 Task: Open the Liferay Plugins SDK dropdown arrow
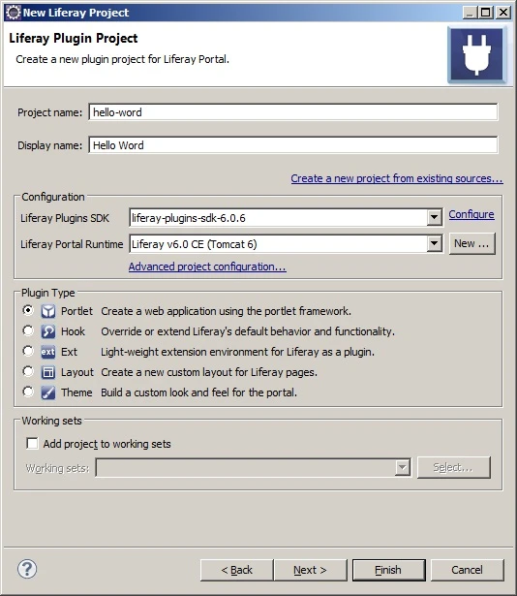(x=434, y=218)
